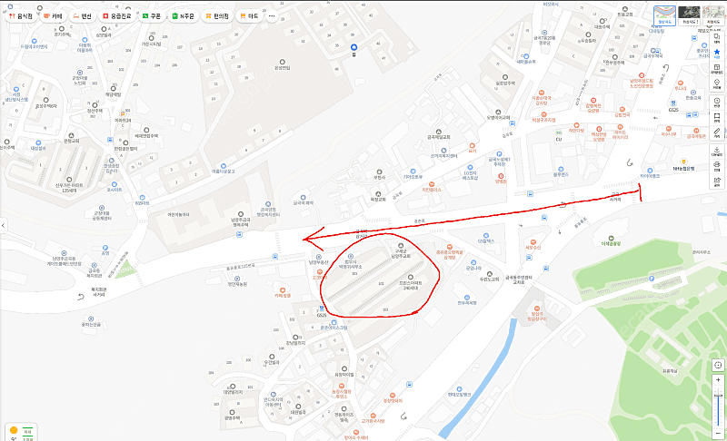Select the 응급진료 emergency care chip
Image resolution: width=727 pixels, height=441 pixels.
click(x=117, y=16)
